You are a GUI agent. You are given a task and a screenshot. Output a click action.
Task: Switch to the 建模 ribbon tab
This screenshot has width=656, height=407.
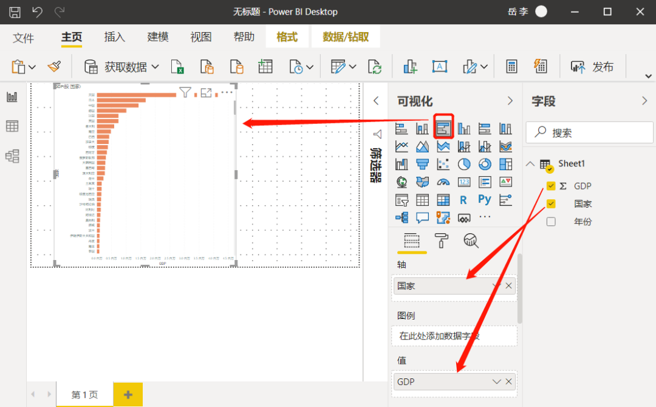click(158, 37)
